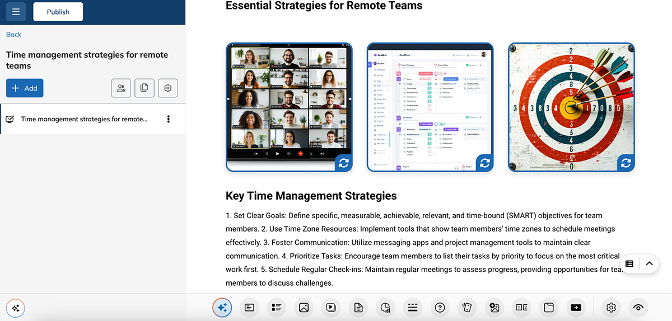This screenshot has width=672, height=321.
Task: Add a bulleted list block from toolbar
Action: [277, 307]
